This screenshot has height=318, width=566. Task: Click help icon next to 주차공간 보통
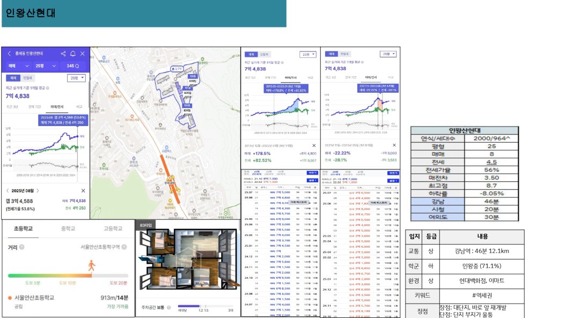[168, 307]
